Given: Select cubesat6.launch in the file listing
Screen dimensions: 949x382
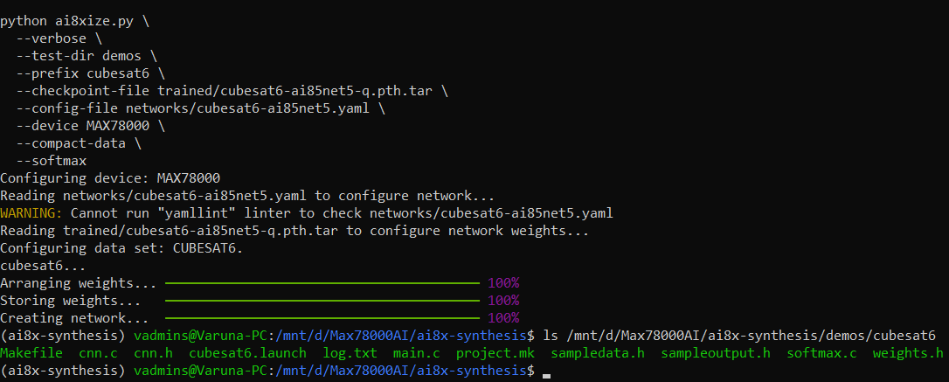Looking at the screenshot, I should pos(247,353).
